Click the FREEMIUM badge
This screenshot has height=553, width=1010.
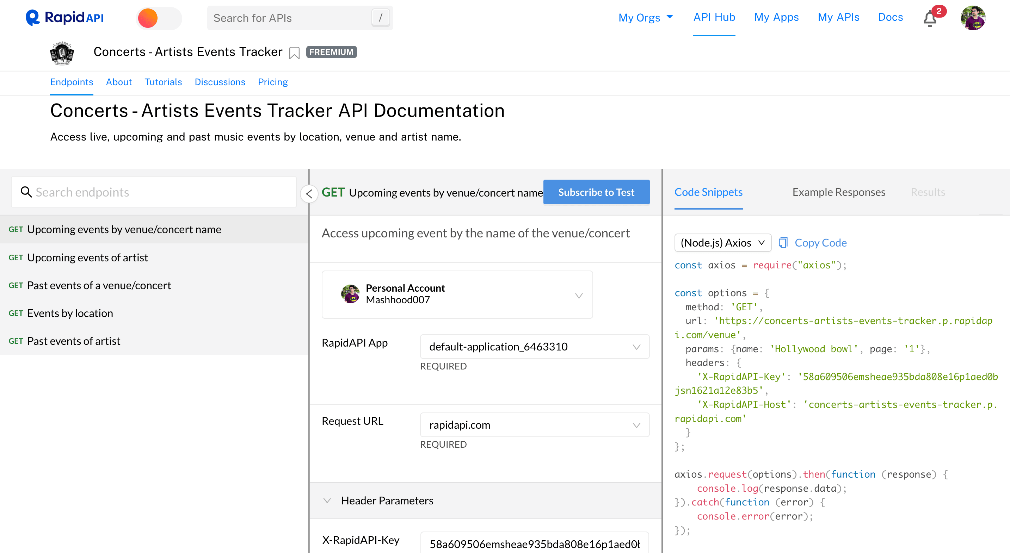[x=331, y=52]
